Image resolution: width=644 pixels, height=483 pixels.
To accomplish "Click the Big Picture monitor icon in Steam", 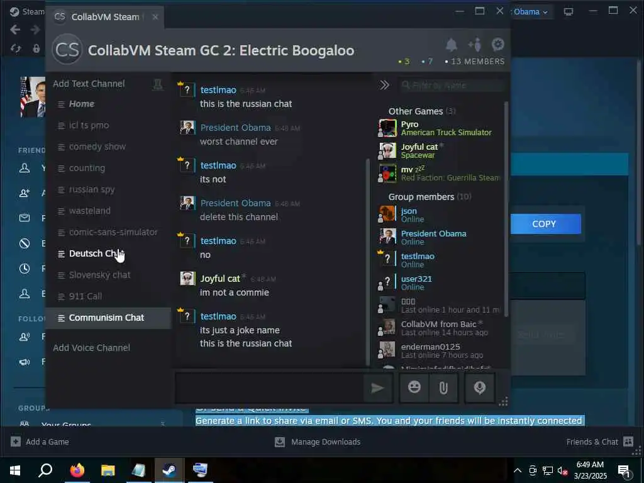I will [569, 12].
